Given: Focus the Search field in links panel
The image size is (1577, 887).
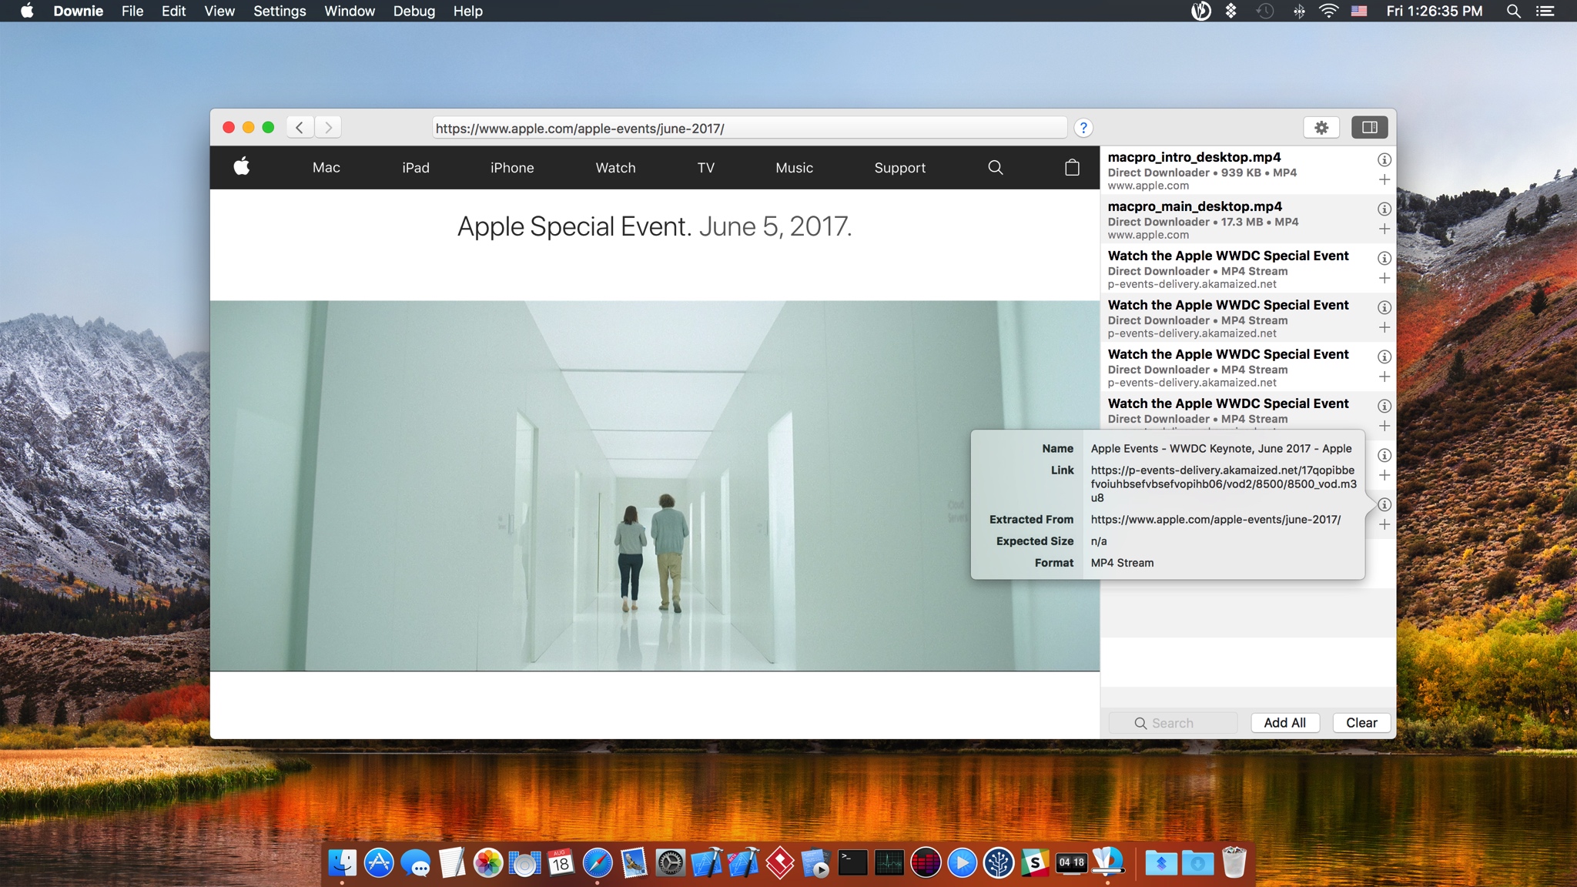Looking at the screenshot, I should click(x=1173, y=723).
